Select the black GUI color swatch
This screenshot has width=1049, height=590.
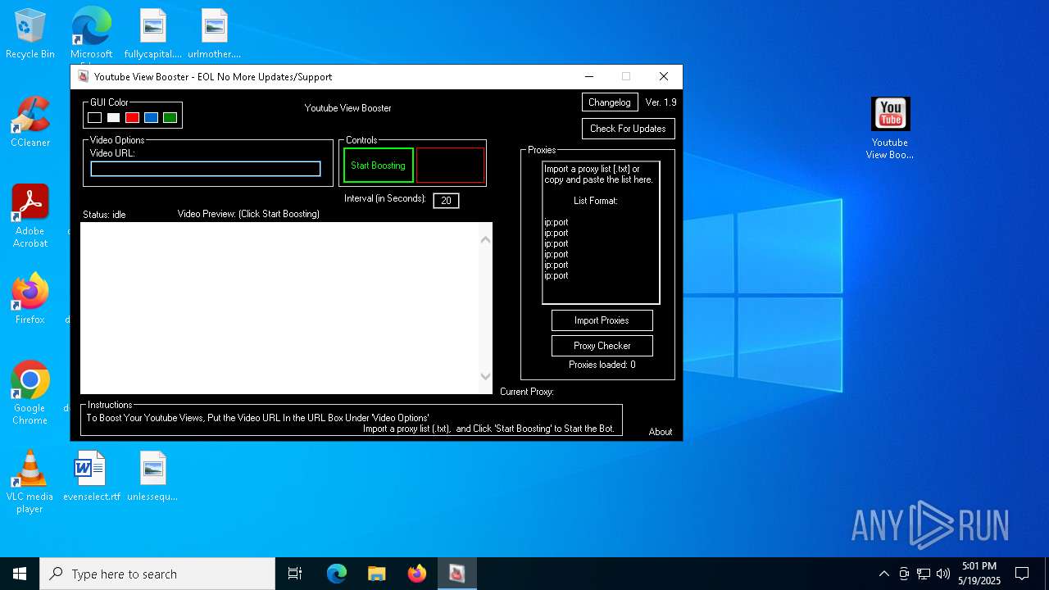pyautogui.click(x=95, y=118)
